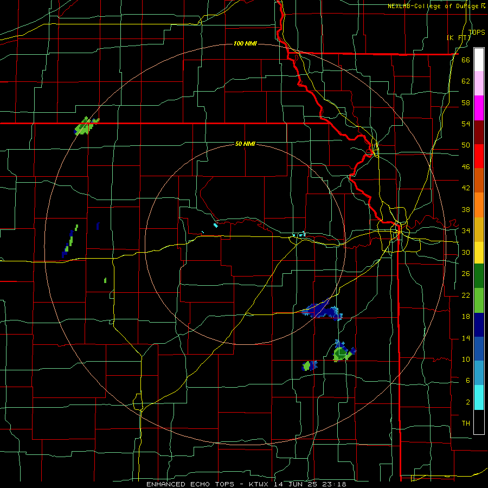Screen dimensions: 488x488
Task: Click the black TH threshold swatch
Action: [x=479, y=422]
